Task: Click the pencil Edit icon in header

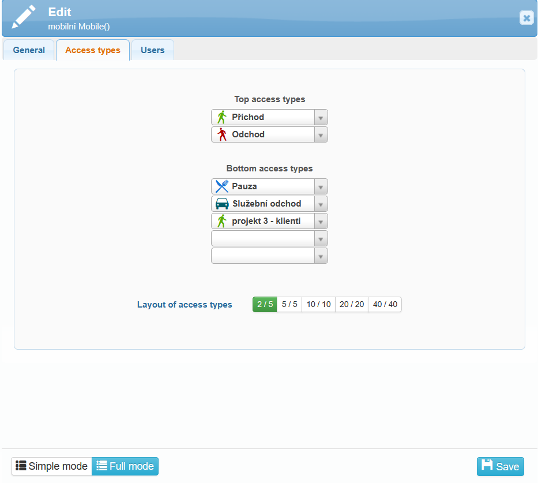Action: [24, 18]
